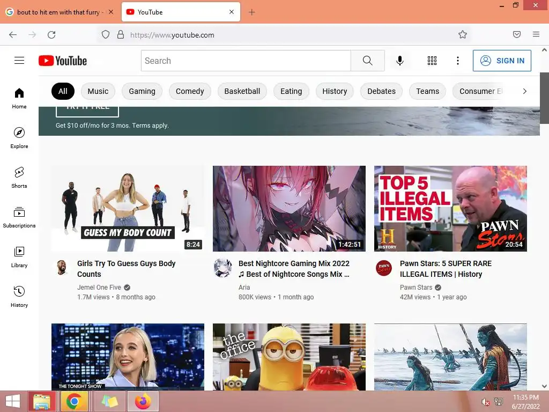The image size is (549, 412).
Task: Open the Aria channel avatar
Action: point(222,268)
